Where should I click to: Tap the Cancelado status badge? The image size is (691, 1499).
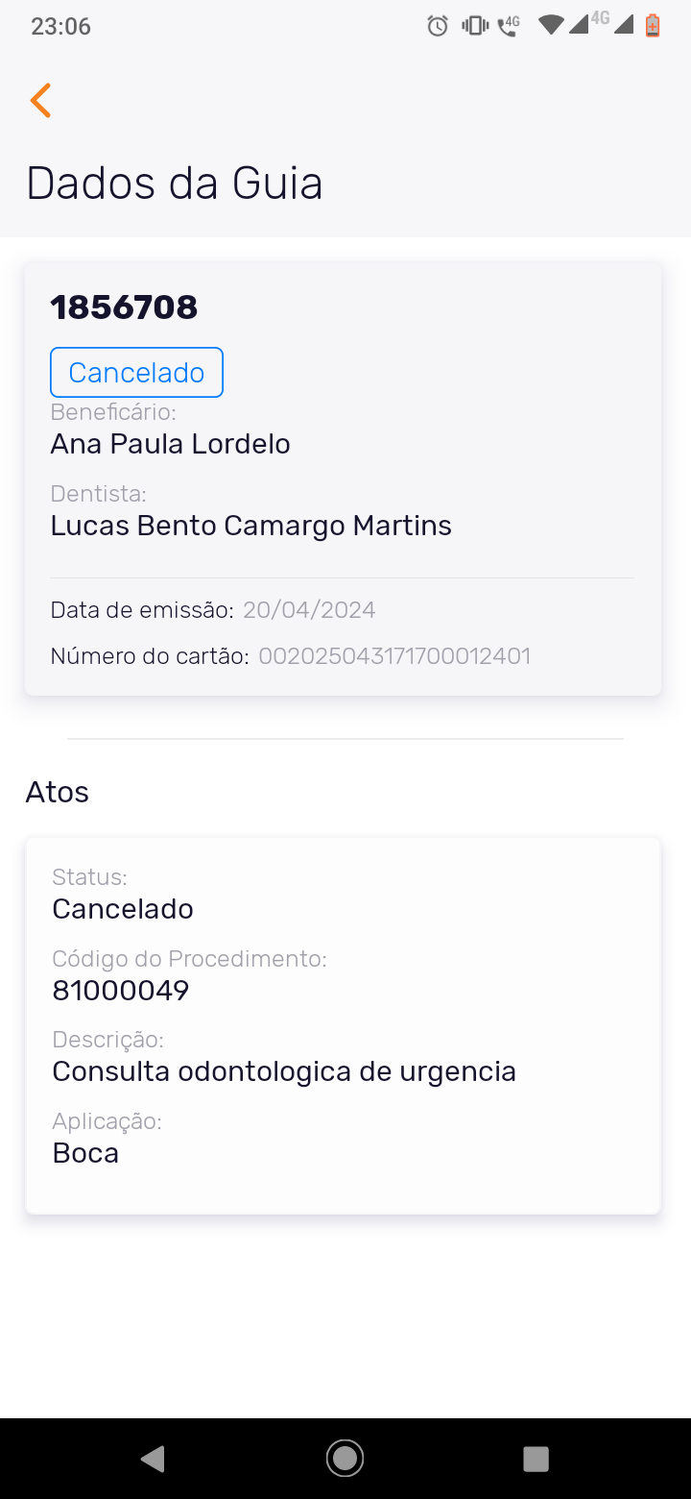click(x=136, y=373)
